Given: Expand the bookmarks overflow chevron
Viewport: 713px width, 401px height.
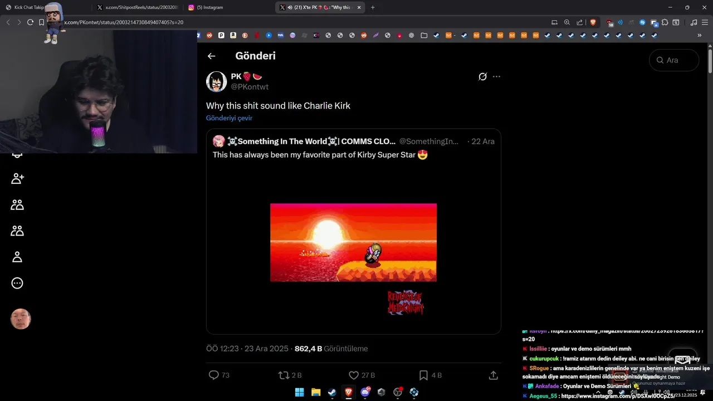Looking at the screenshot, I should [x=700, y=35].
